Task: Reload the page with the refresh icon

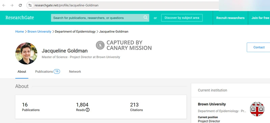Action: [x=20, y=5]
